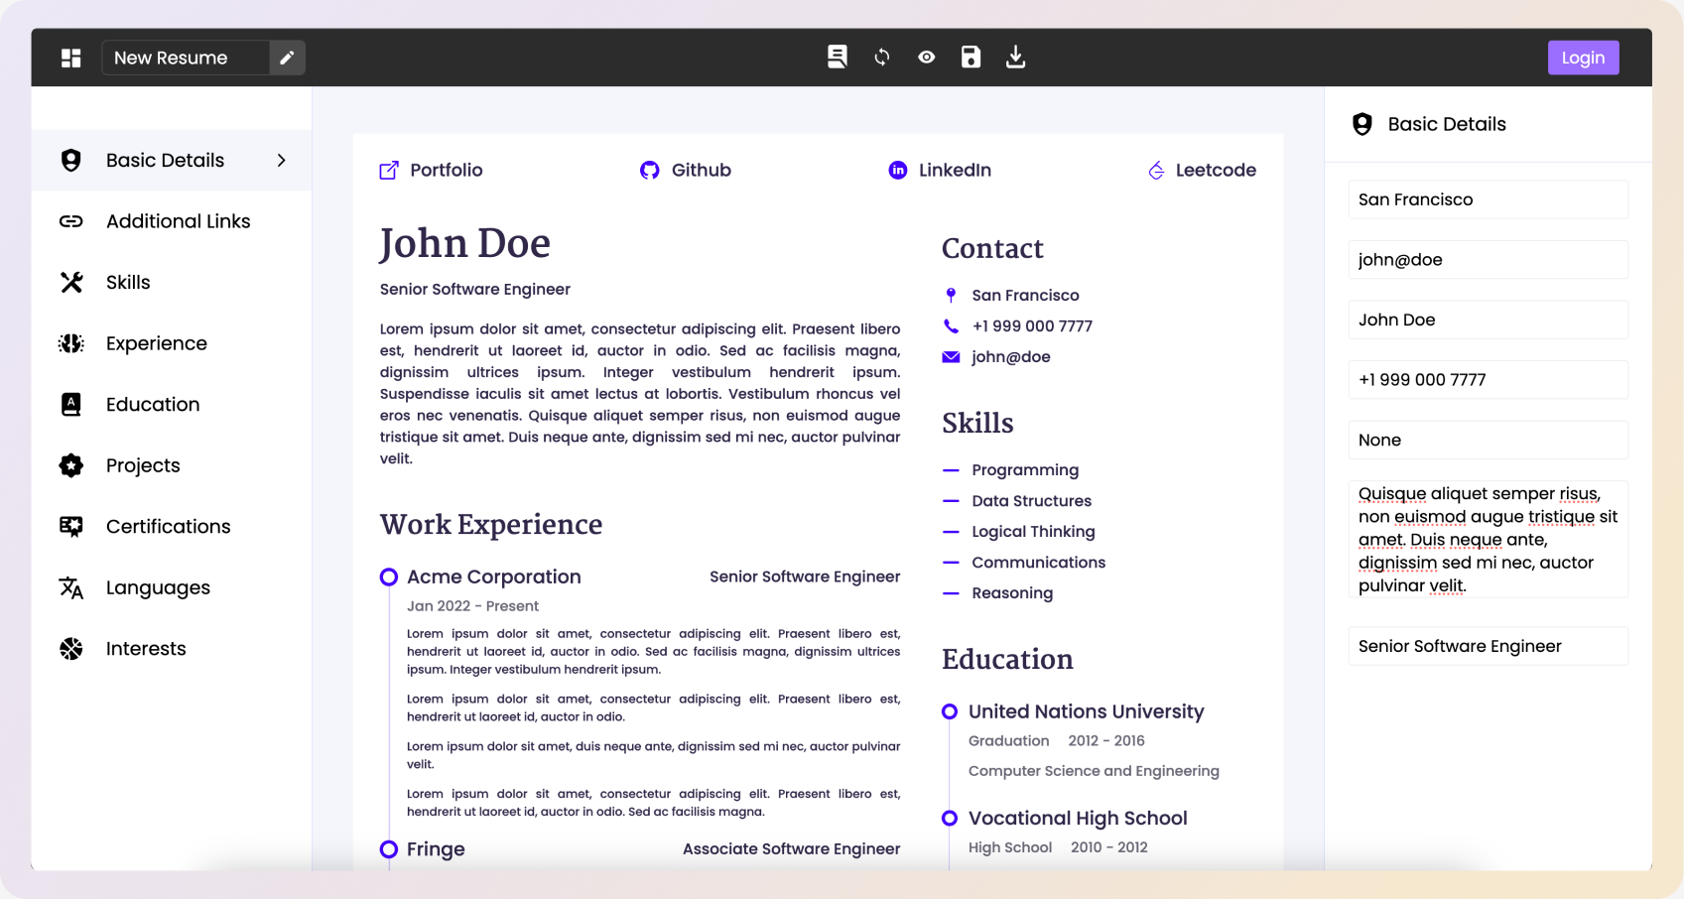Click the pencil edit title icon
The width and height of the screenshot is (1684, 899).
[x=287, y=58]
